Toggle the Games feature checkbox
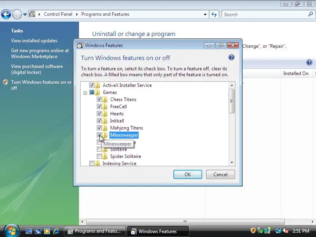The height and width of the screenshot is (237, 316). pyautogui.click(x=92, y=92)
